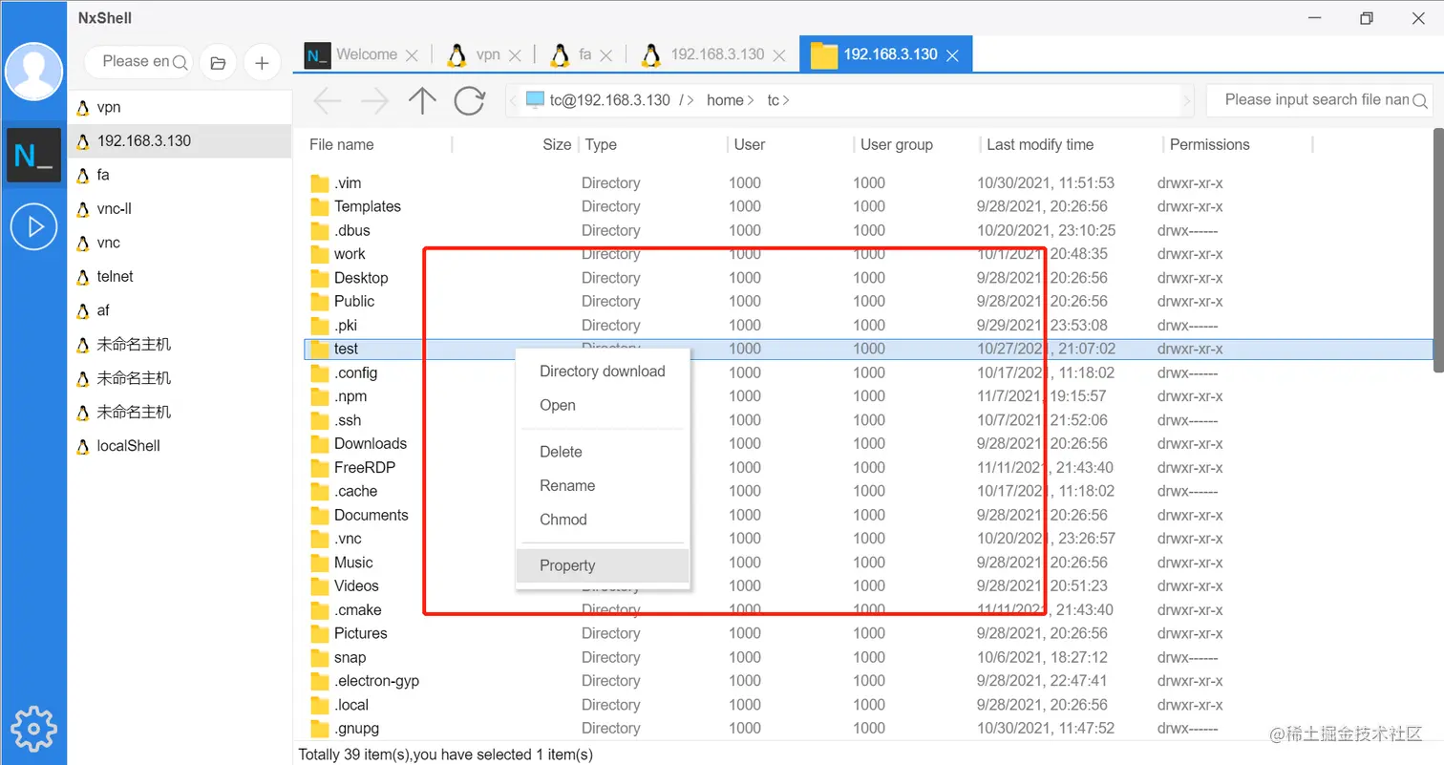
Task: Click the tc path breadcrumb
Action: coord(774,100)
